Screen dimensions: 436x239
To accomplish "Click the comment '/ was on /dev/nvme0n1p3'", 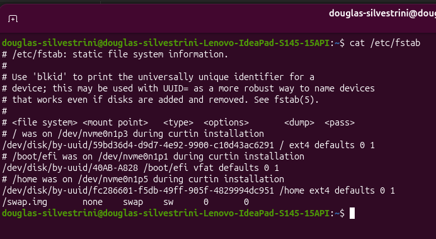I will [x=133, y=134].
